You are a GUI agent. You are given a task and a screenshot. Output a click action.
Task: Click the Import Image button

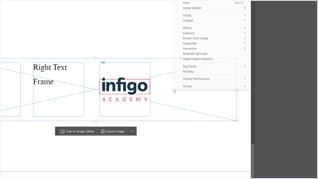(x=113, y=131)
